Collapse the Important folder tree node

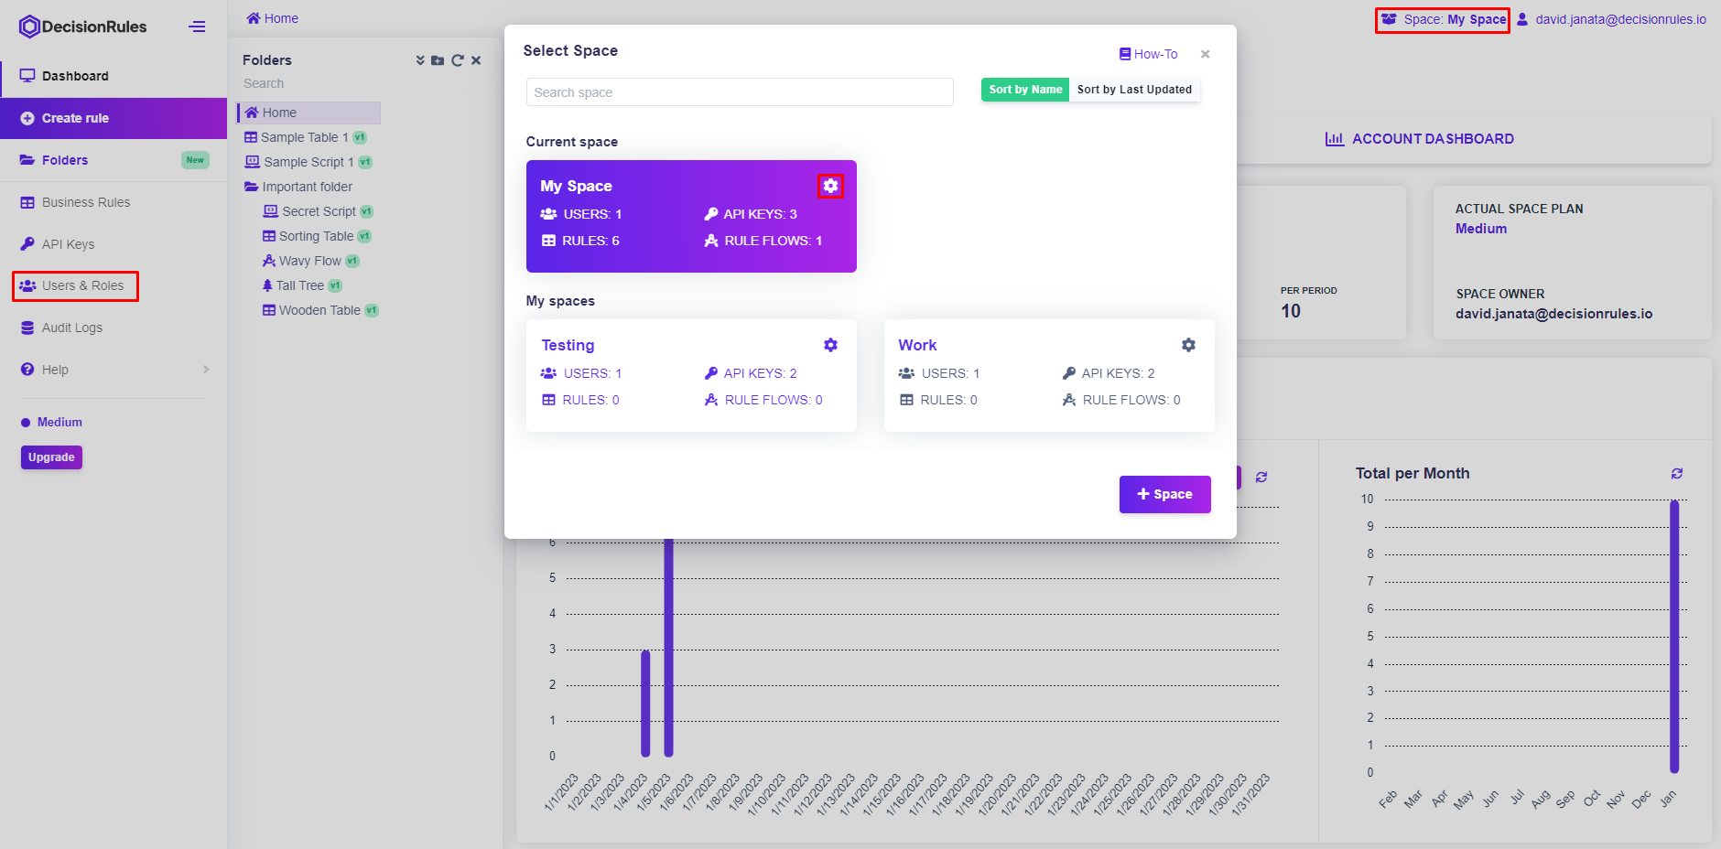[x=251, y=187]
